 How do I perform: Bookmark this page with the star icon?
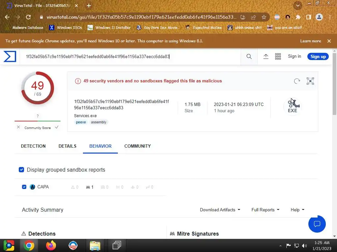[x=264, y=17]
